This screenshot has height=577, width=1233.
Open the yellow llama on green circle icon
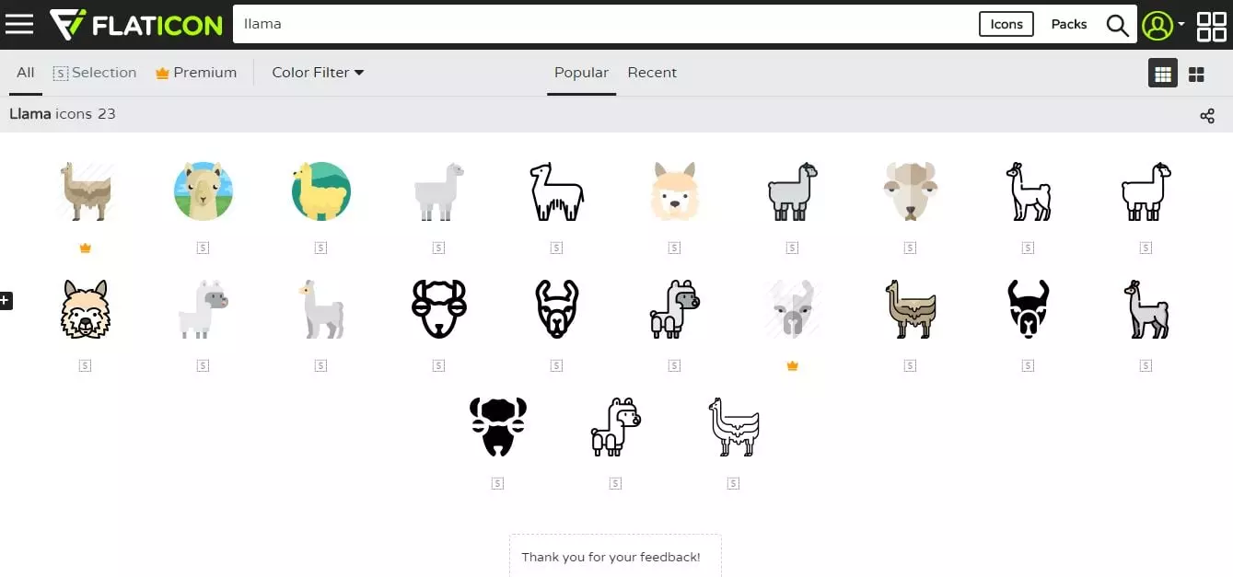pyautogui.click(x=321, y=191)
